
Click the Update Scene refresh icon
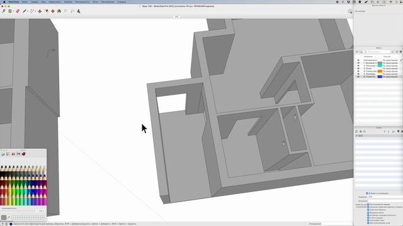[x=356, y=131]
